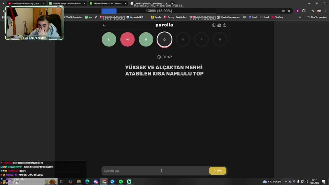
Task: Switch to the Wordle Türkçe tab
Action: click(x=67, y=4)
